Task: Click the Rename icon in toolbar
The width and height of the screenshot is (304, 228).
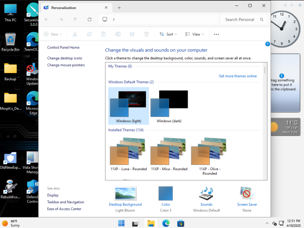Action: [x=118, y=34]
